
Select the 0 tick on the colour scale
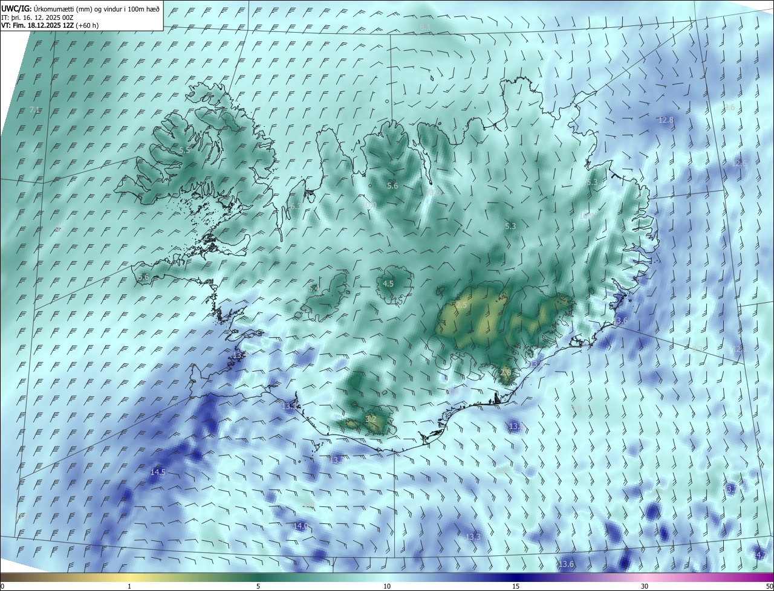click(x=2, y=586)
